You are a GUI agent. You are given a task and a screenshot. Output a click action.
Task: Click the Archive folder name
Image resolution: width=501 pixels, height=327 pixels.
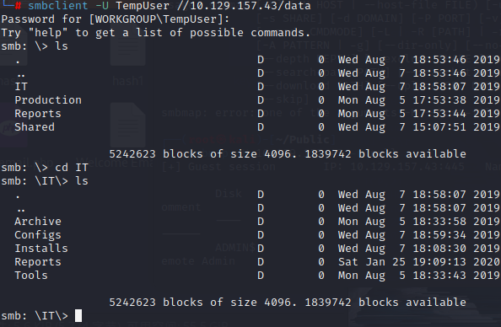(38, 222)
